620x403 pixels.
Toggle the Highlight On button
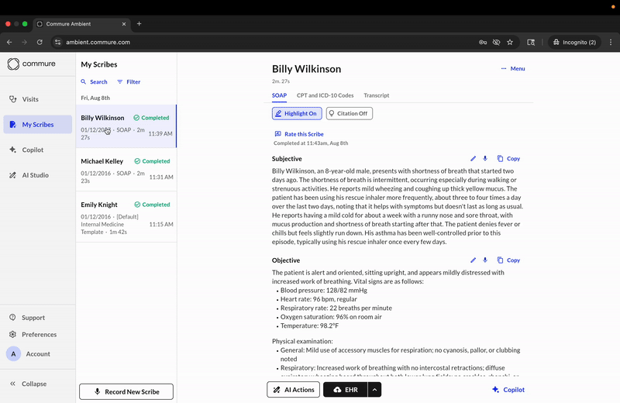pyautogui.click(x=297, y=113)
